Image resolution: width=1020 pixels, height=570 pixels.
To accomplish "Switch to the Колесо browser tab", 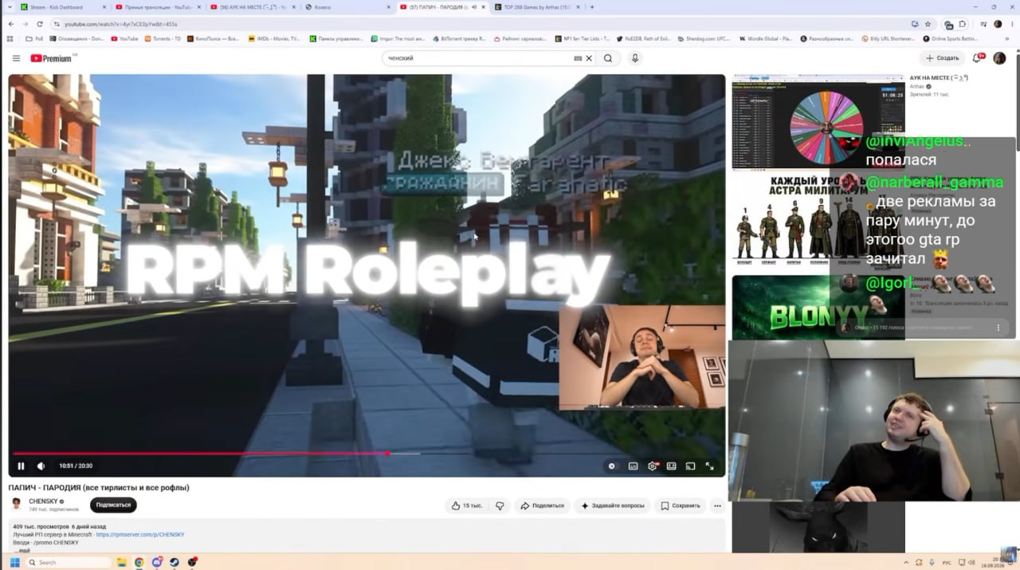I will click(x=348, y=7).
